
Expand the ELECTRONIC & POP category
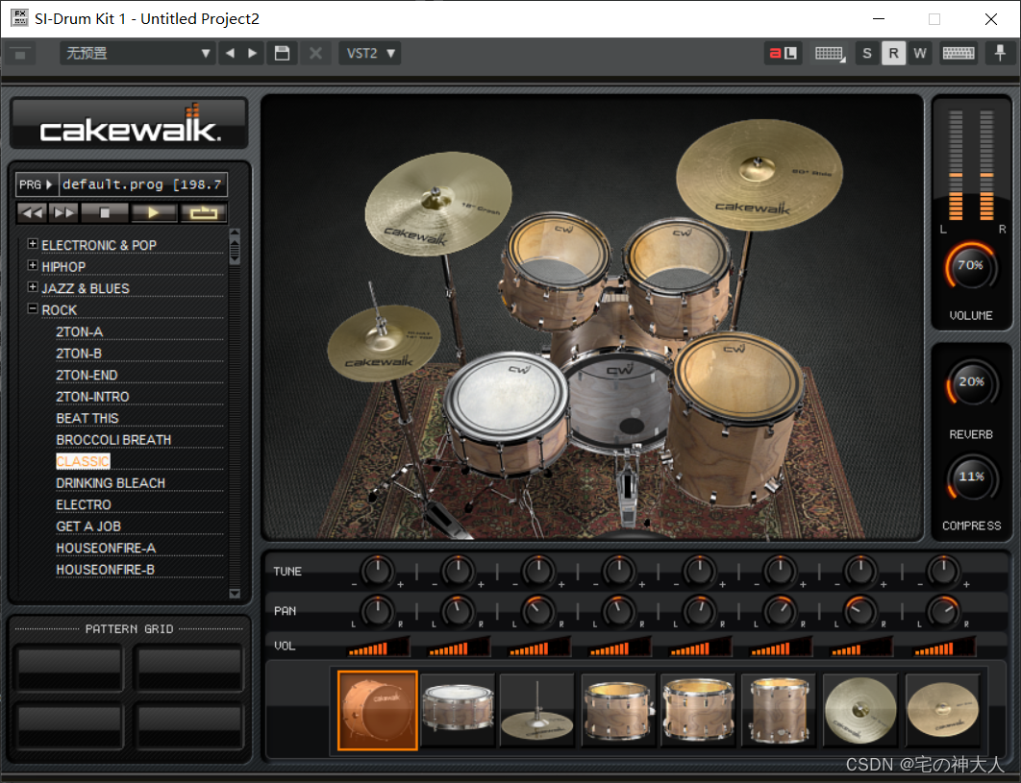click(33, 243)
